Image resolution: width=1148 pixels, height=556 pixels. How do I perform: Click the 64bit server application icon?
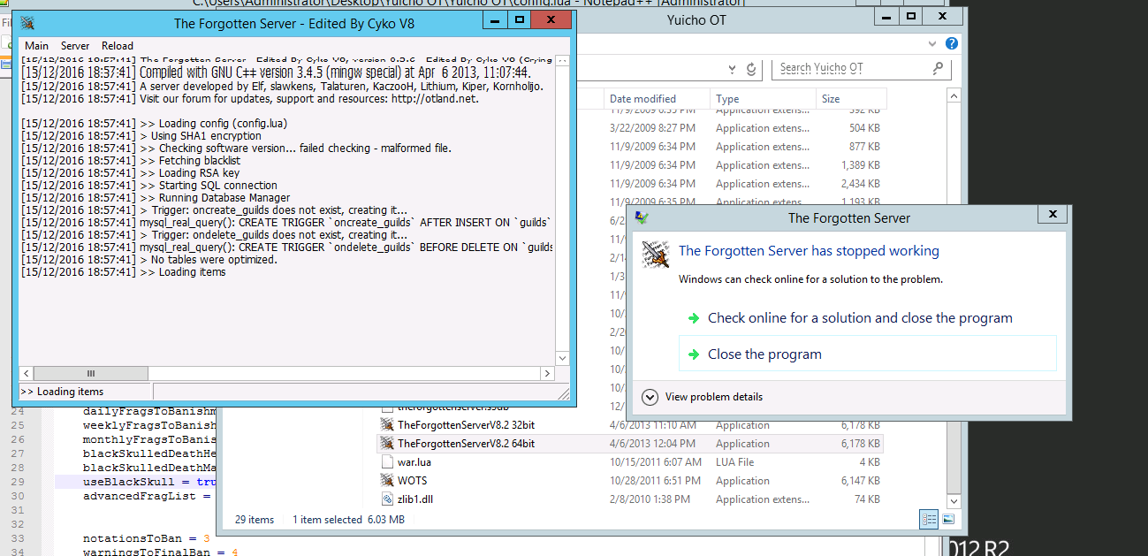tap(386, 444)
